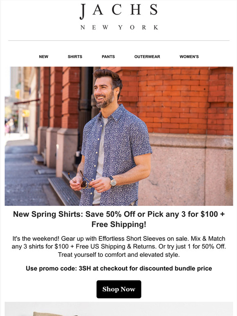Click the promo code 3SH line

click(119, 269)
